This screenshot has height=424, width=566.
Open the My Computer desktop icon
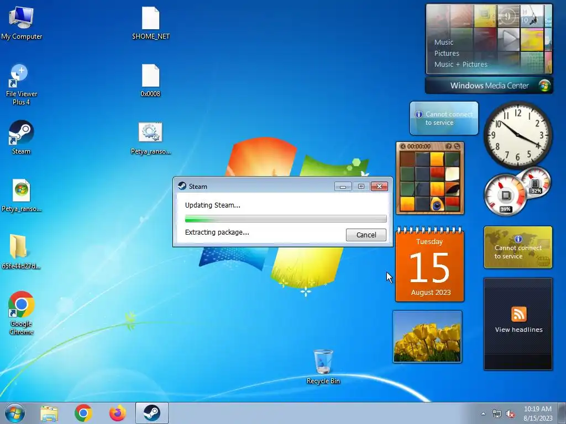click(x=22, y=23)
